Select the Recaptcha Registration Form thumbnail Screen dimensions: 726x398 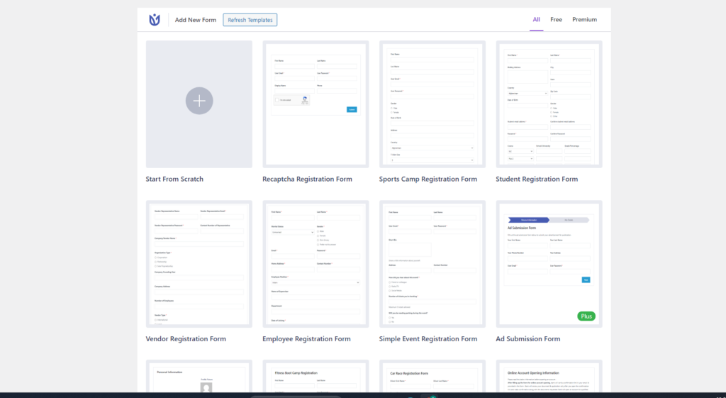tap(315, 104)
